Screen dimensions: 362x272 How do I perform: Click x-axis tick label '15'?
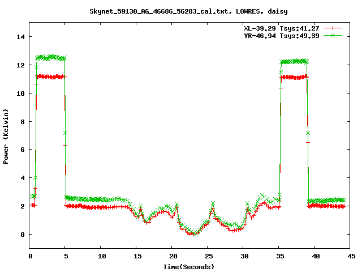pos(137,256)
